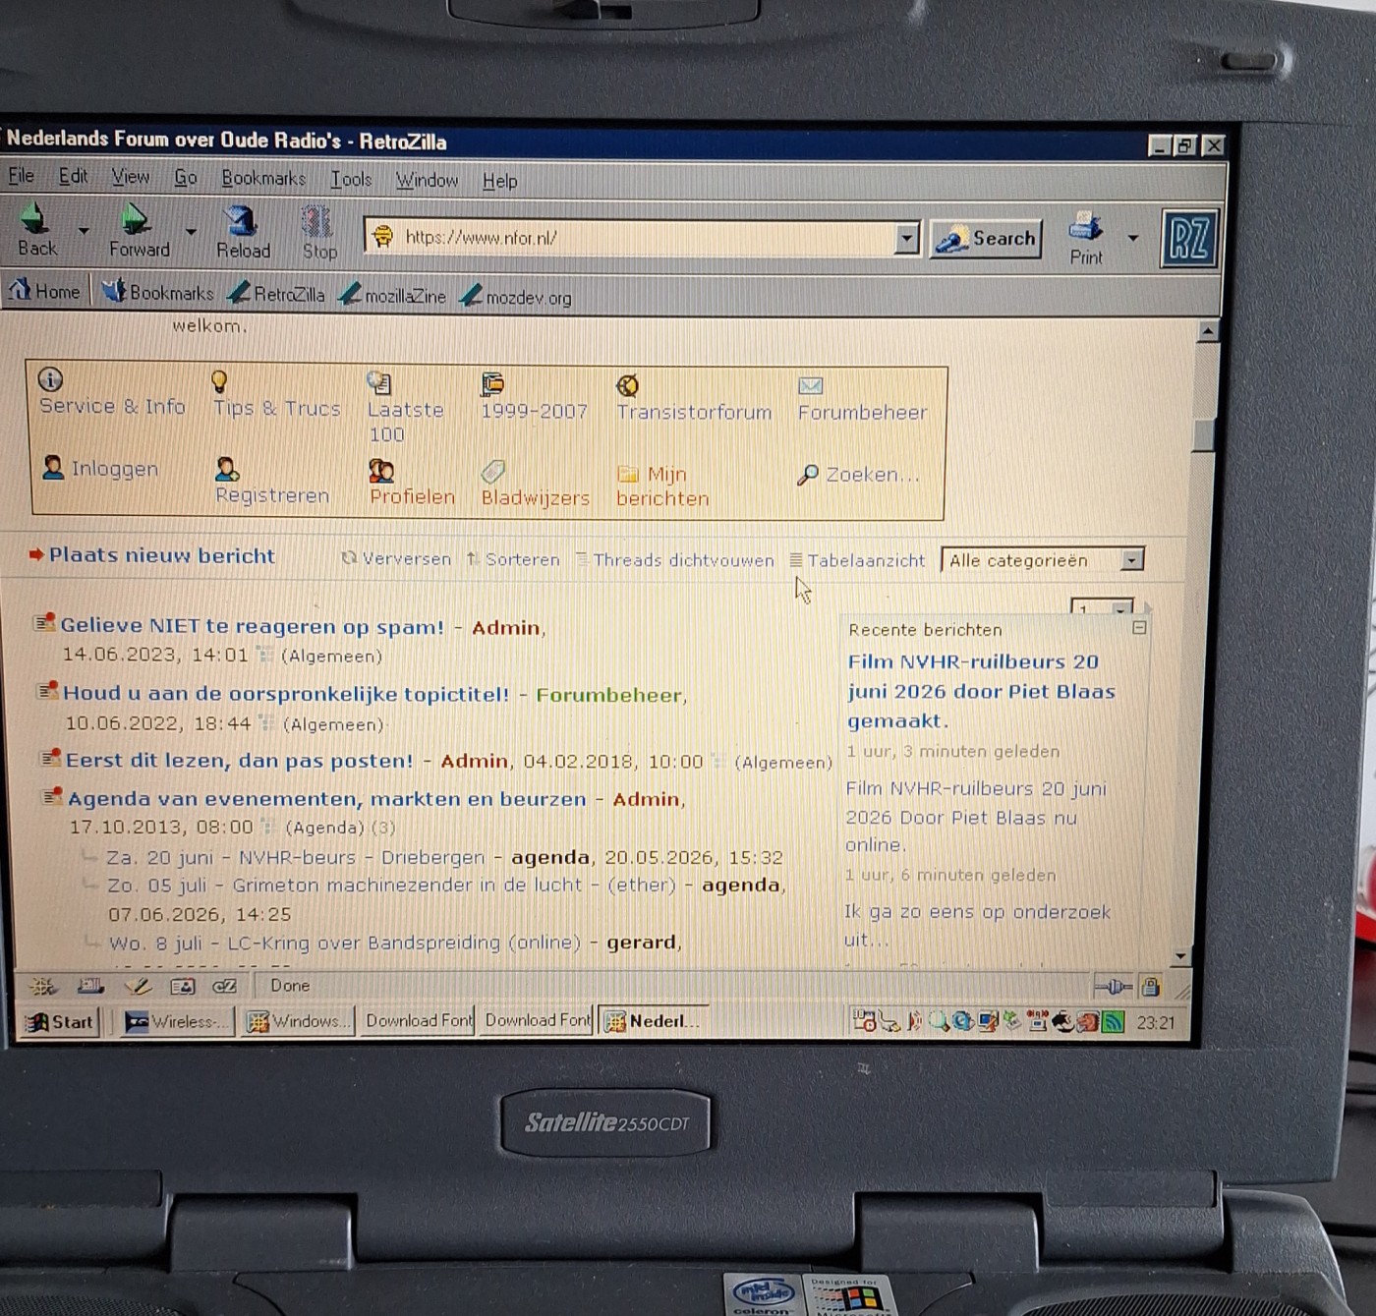Click the Verversen link
The height and width of the screenshot is (1316, 1376).
point(406,558)
